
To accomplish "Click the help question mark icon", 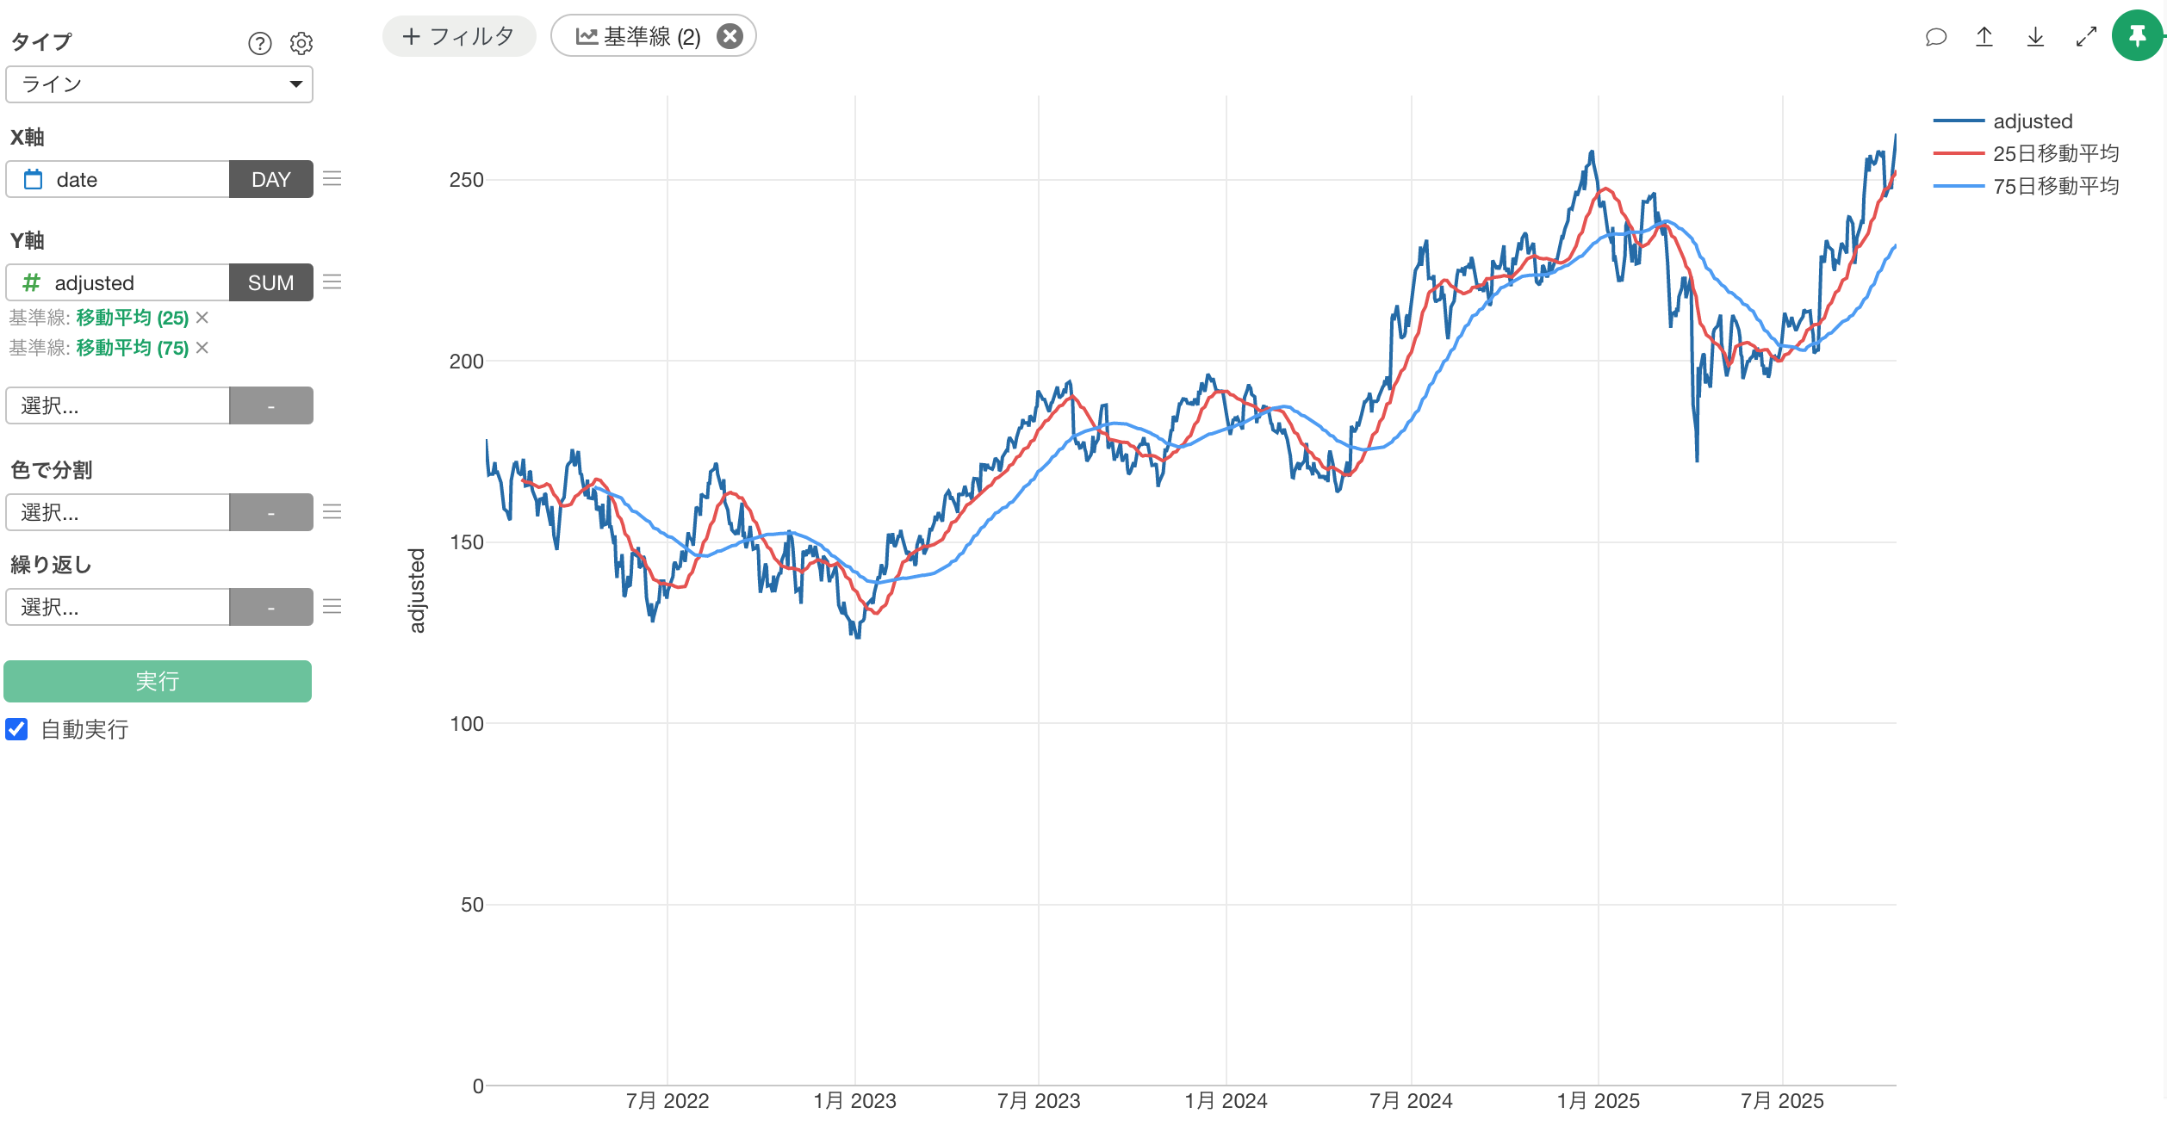I will coord(259,43).
